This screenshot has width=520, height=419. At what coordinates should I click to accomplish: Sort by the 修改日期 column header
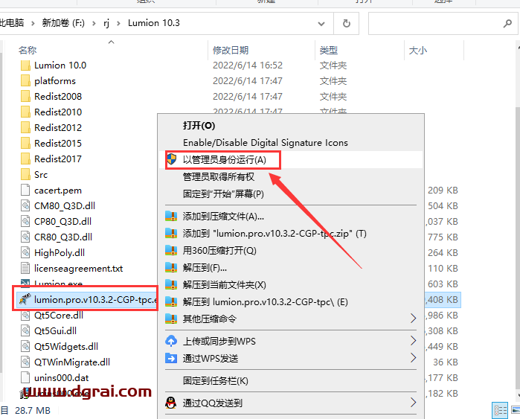click(x=231, y=50)
